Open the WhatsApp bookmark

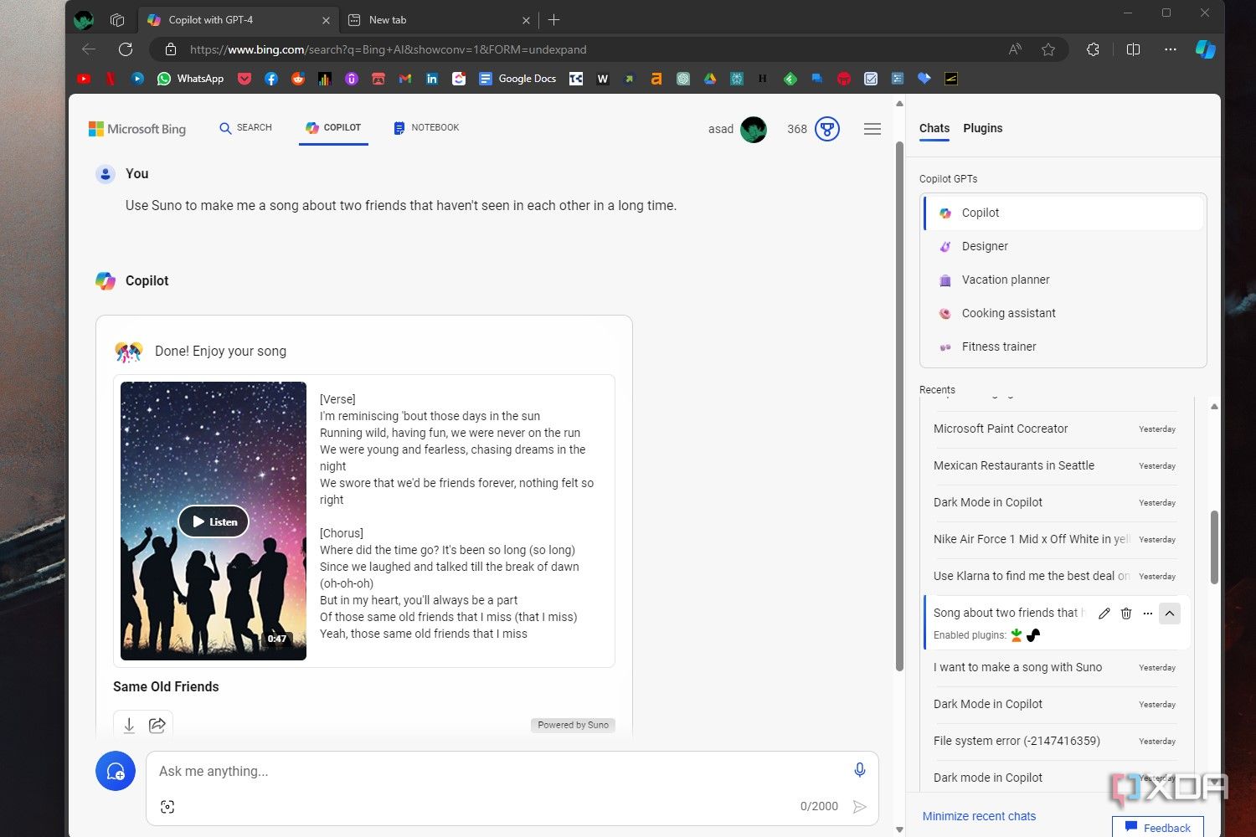coord(191,79)
